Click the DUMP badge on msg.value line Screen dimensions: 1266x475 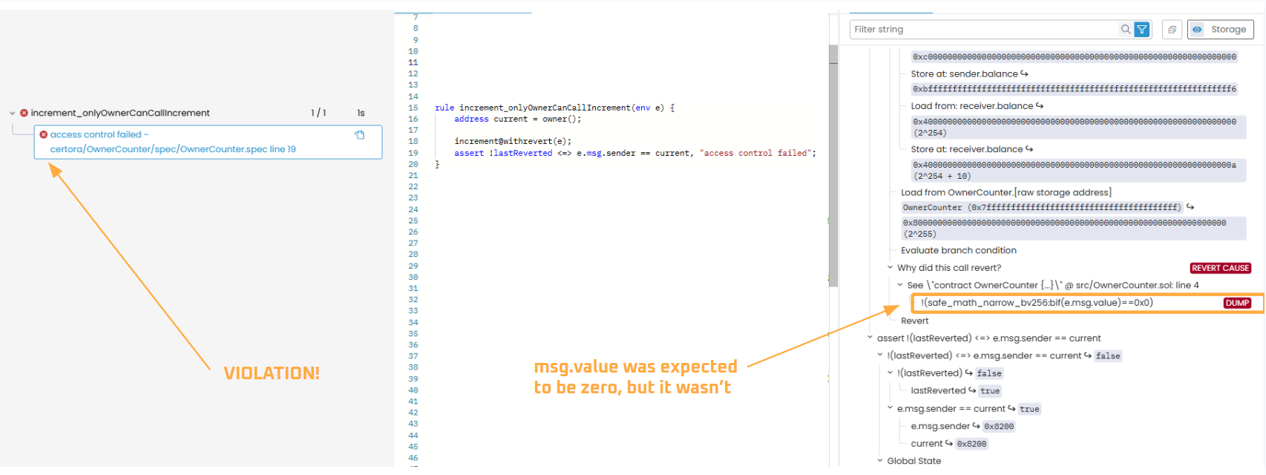point(1237,303)
